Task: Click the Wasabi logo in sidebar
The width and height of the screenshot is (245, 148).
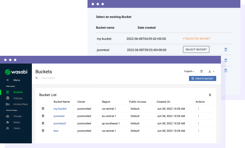Action: (x=16, y=72)
